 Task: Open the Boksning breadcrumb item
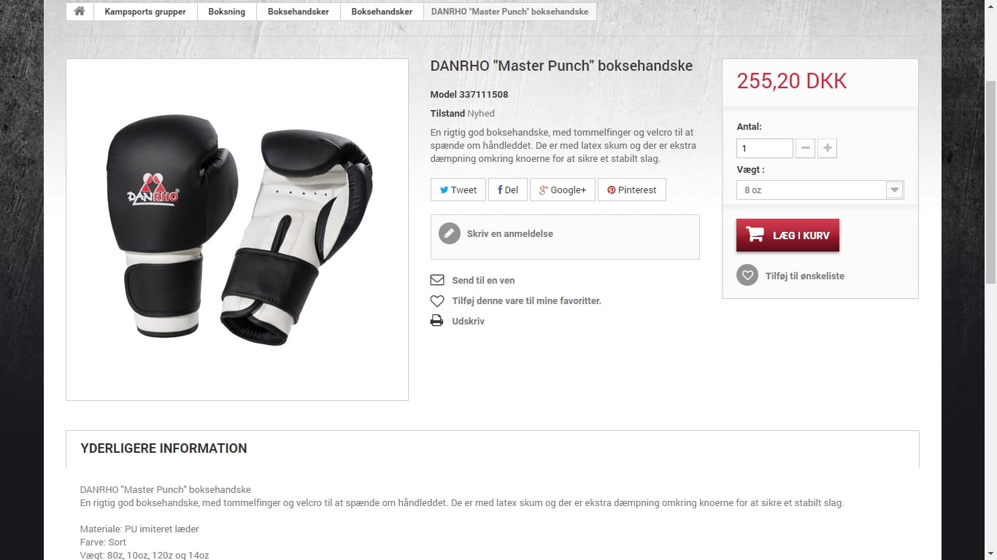(227, 12)
